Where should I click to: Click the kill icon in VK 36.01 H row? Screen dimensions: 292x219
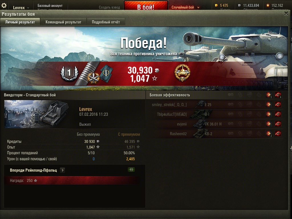[278, 124]
